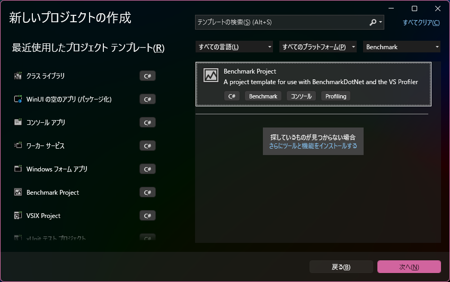Click the 戻る button
Viewport: 450px width, 282px height.
(341, 267)
